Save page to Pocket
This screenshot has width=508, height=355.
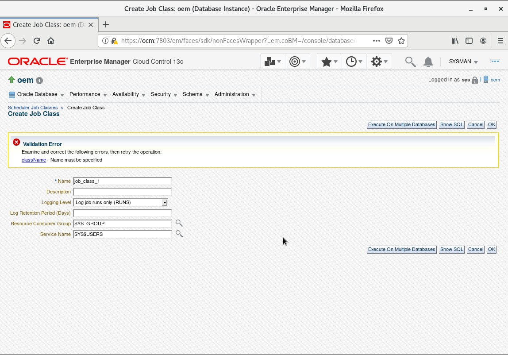tap(389, 41)
